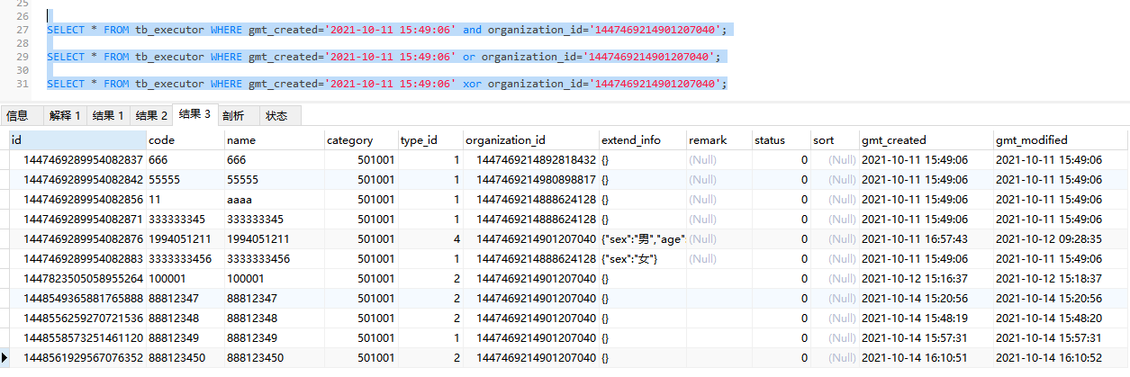The width and height of the screenshot is (1130, 377).
Task: Click the code column header
Action: tap(185, 140)
